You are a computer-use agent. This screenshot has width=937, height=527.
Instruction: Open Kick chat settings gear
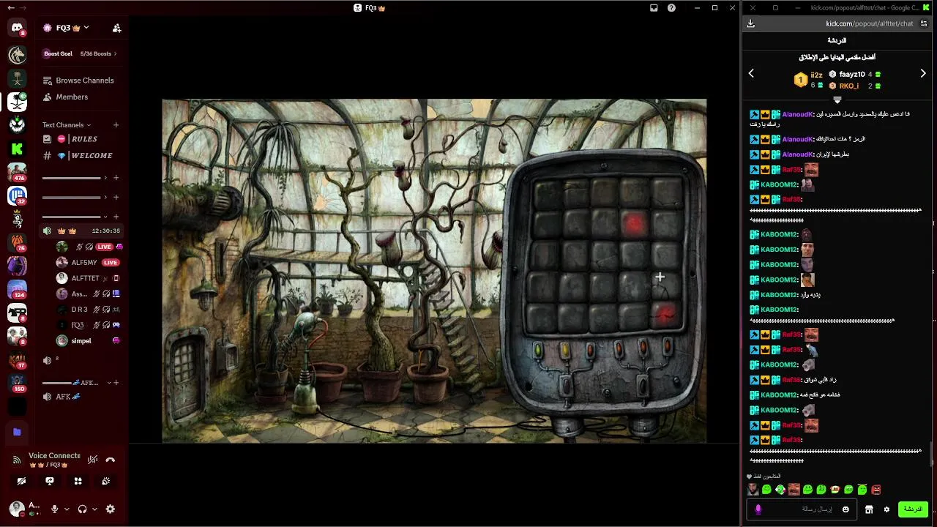click(886, 509)
